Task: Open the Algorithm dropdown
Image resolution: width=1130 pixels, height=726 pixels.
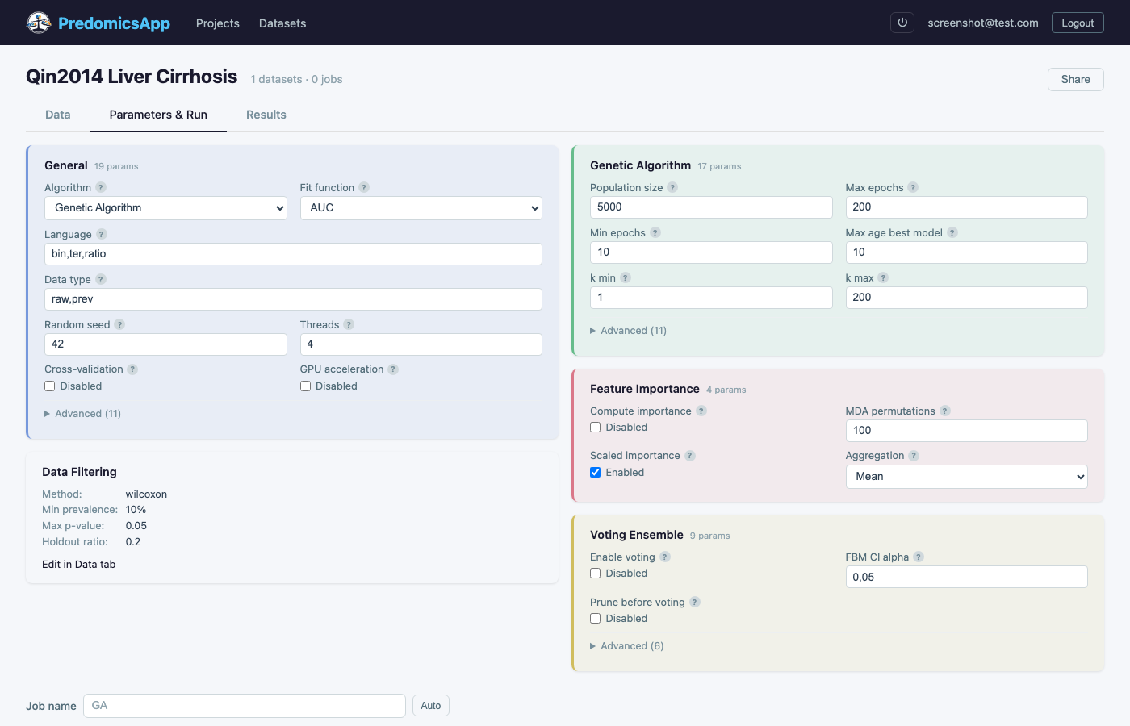Action: pos(165,208)
